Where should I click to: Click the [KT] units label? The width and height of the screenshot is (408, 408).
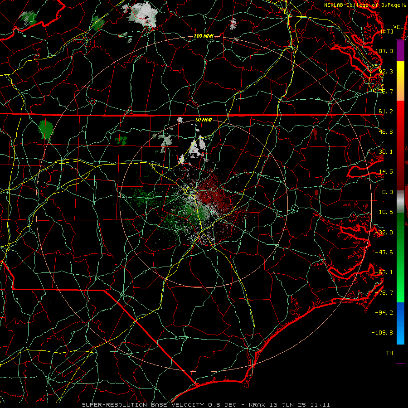pyautogui.click(x=387, y=31)
